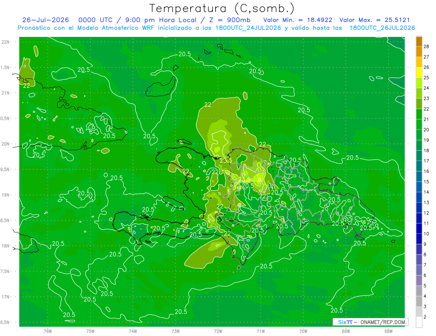Click the "19N" latitude axis label
Image resolution: width=436 pixels, height=336 pixels.
5,195
